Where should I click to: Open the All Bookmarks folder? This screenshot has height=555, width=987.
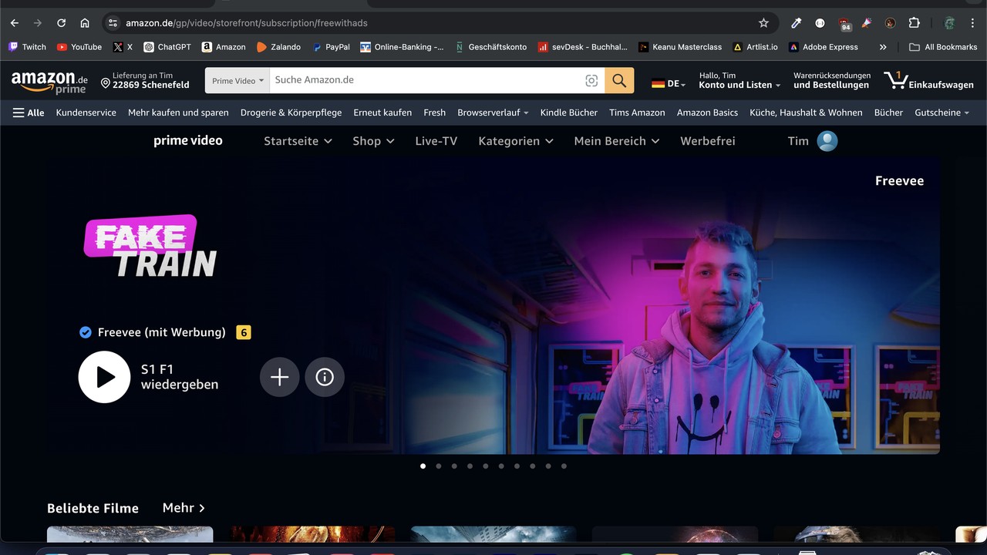click(943, 47)
